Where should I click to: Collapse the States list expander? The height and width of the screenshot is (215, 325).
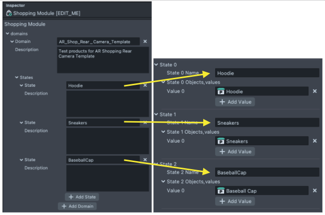pyautogui.click(x=17, y=77)
